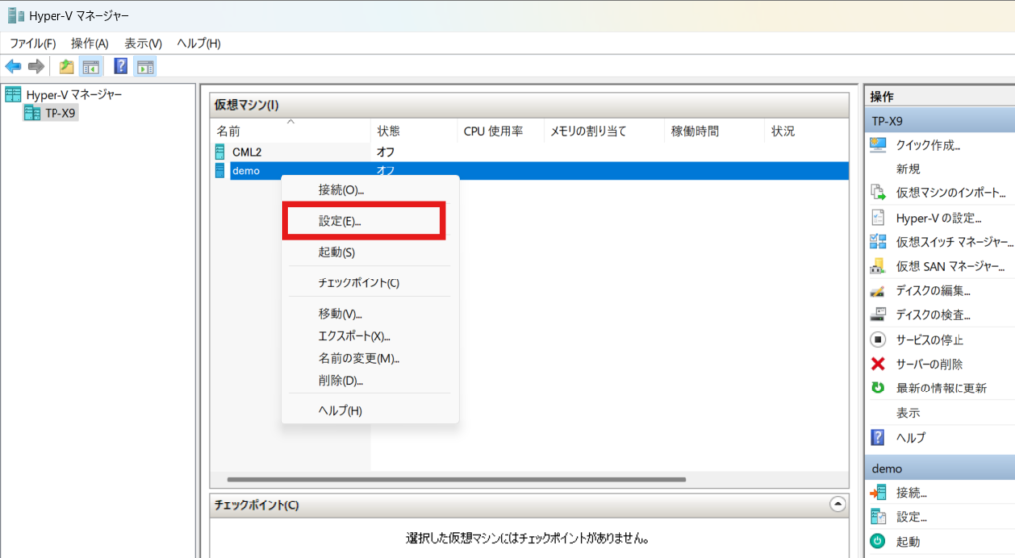Click クイック作成... action text
The height and width of the screenshot is (558, 1015).
pos(928,145)
